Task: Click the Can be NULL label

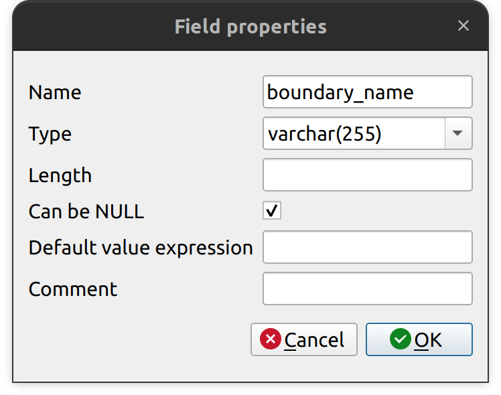Action: 86,212
